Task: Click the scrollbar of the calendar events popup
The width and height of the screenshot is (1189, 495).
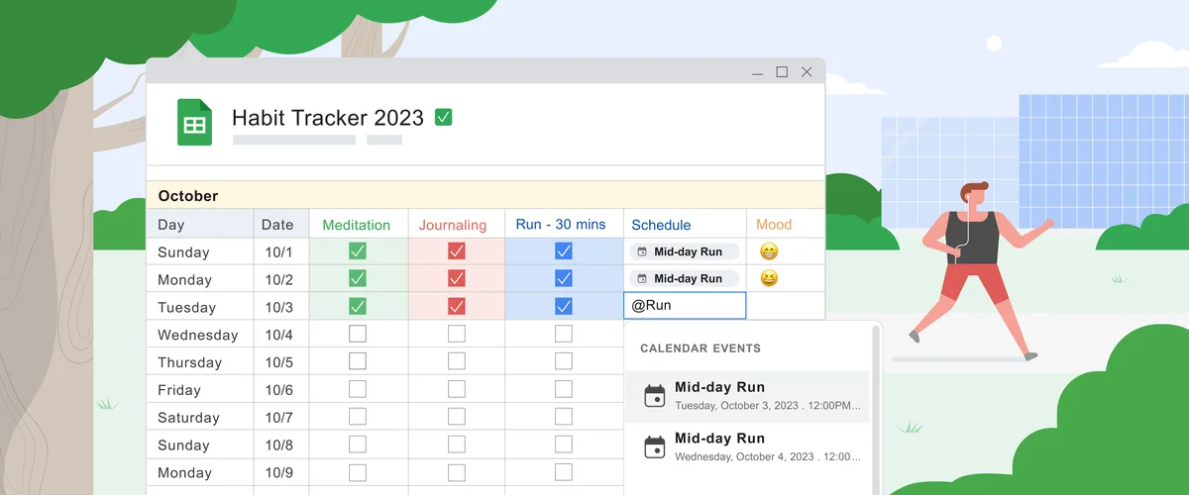Action: pos(876,410)
